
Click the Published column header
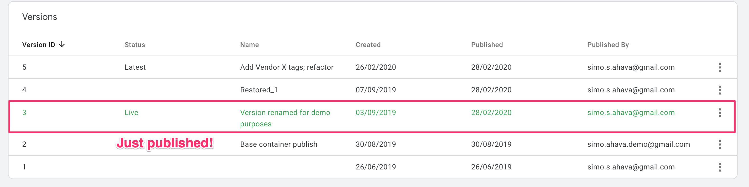(487, 45)
